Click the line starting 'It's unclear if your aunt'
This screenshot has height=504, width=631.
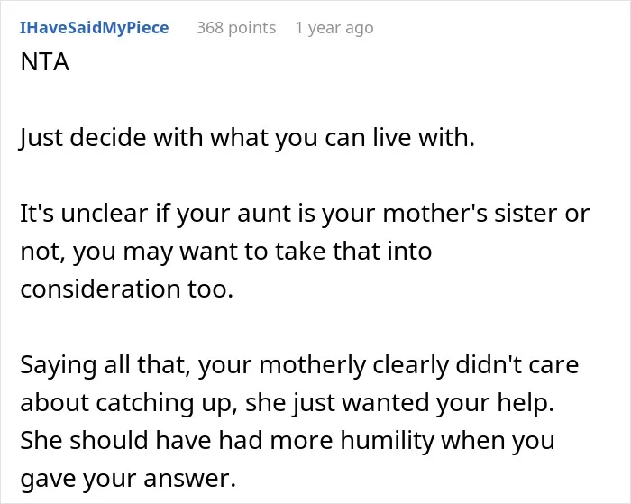pyautogui.click(x=305, y=214)
